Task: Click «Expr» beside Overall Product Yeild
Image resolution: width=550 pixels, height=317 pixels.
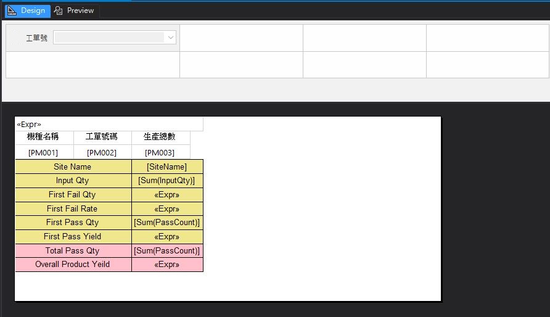Action: coord(166,264)
